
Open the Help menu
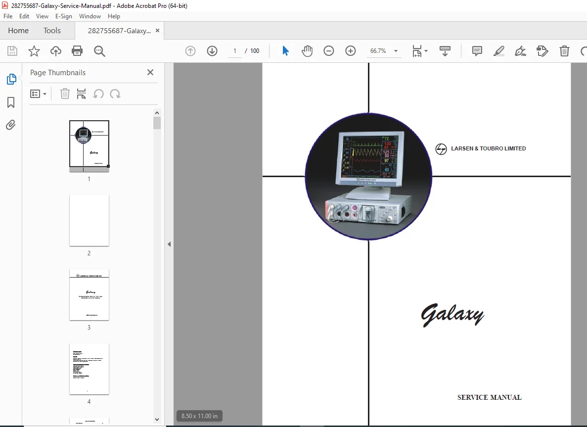tap(114, 16)
